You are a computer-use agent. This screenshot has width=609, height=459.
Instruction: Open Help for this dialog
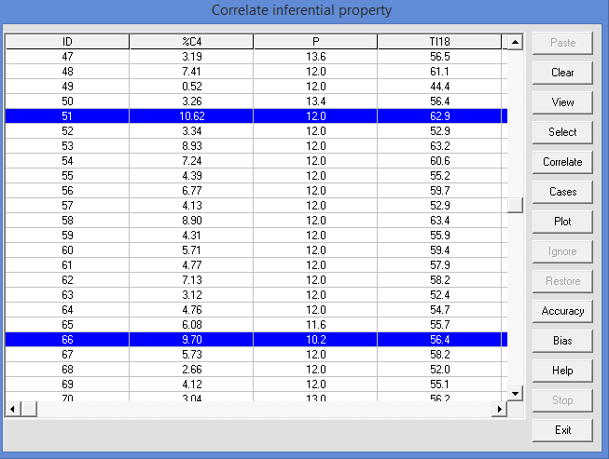click(x=562, y=371)
